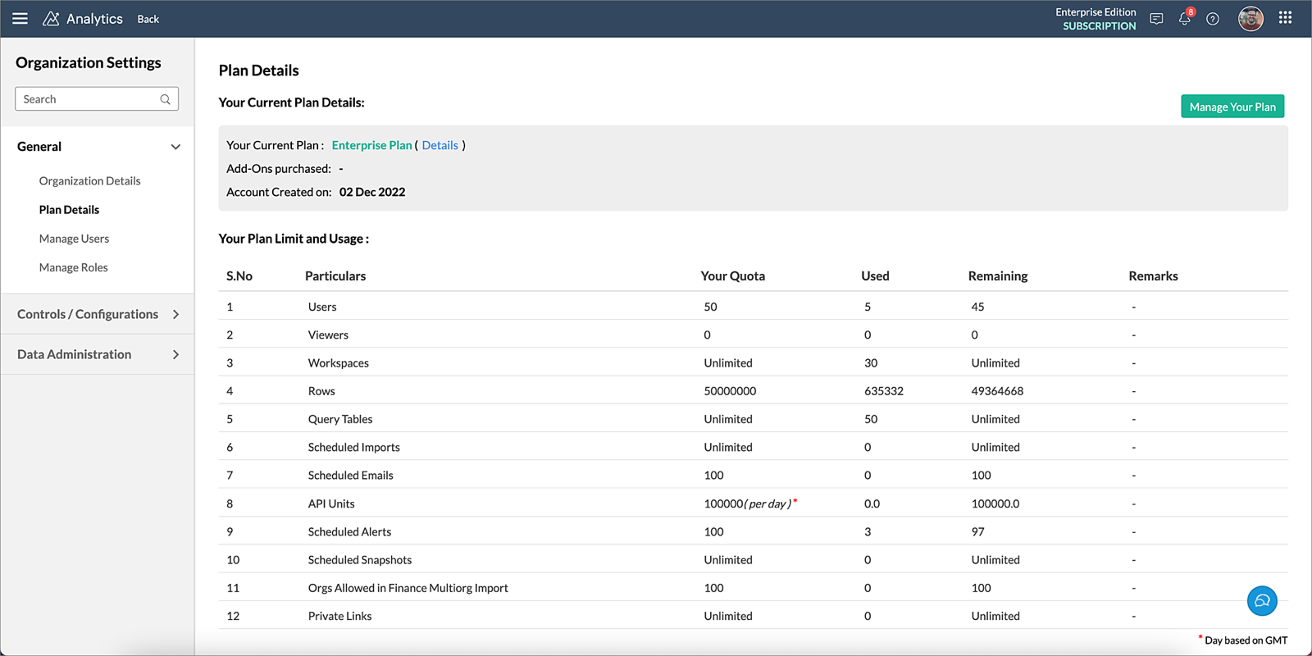1312x656 pixels.
Task: Select Manage Roles in sidebar
Action: tap(73, 267)
